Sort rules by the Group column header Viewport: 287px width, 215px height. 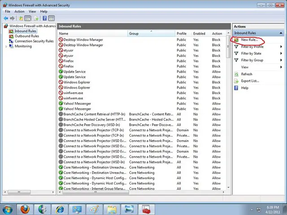pyautogui.click(x=151, y=34)
